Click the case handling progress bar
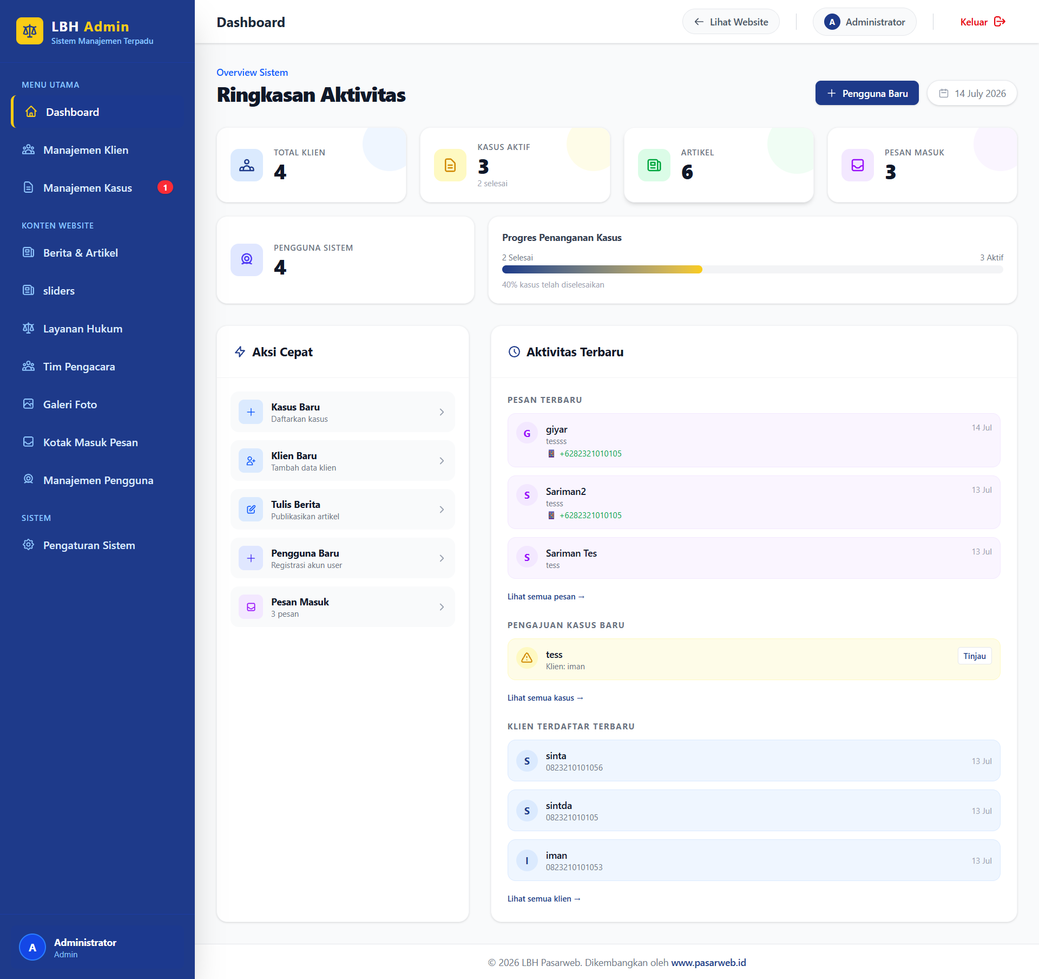Screen dimensions: 1039x979 [x=752, y=269]
